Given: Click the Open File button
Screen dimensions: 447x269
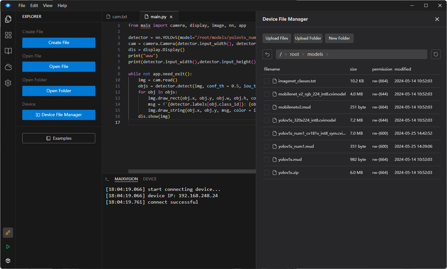Looking at the screenshot, I should [x=59, y=67].
